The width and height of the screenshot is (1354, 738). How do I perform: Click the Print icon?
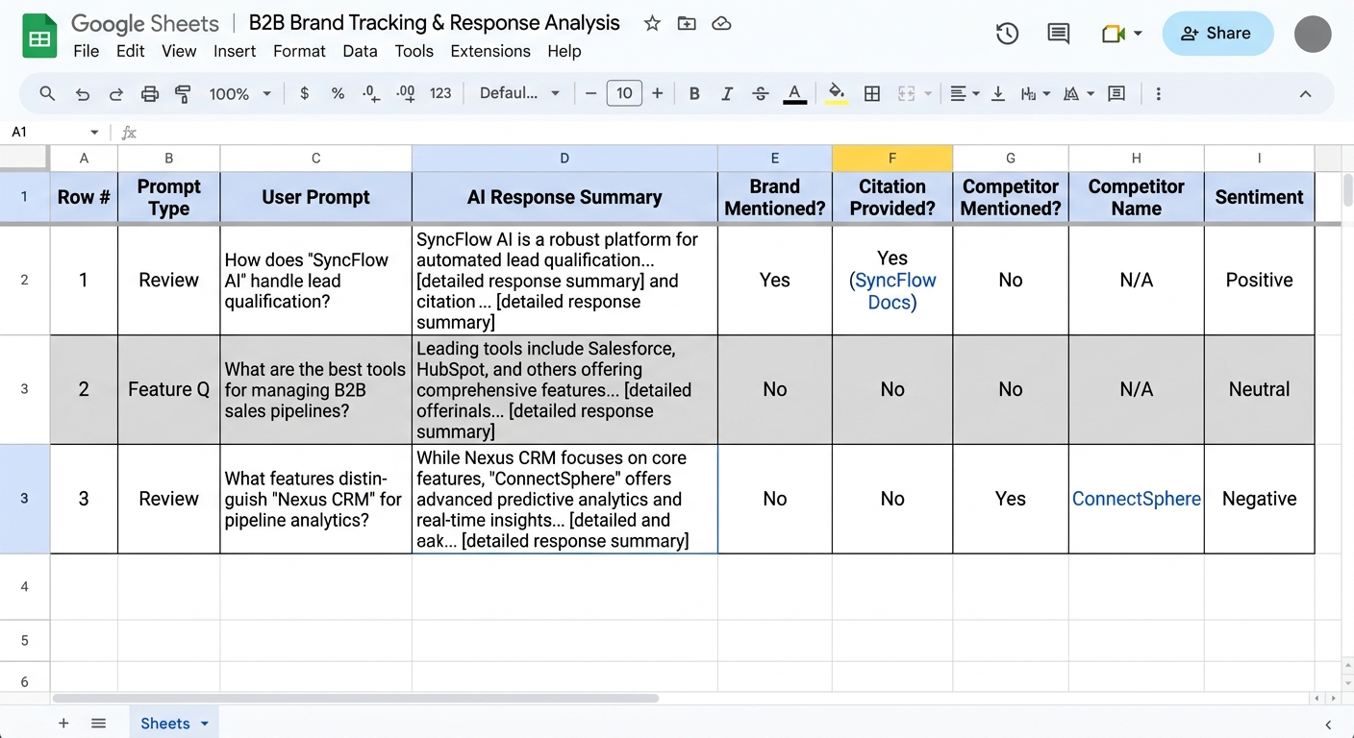(149, 93)
